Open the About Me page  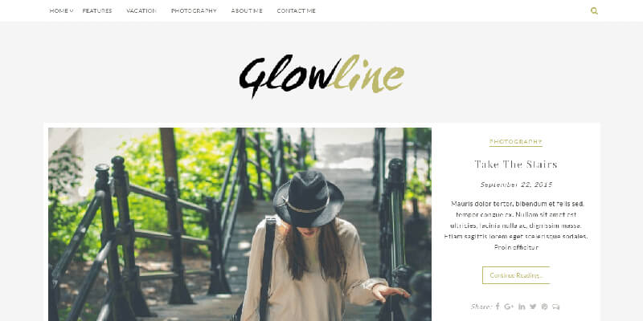pyautogui.click(x=247, y=11)
